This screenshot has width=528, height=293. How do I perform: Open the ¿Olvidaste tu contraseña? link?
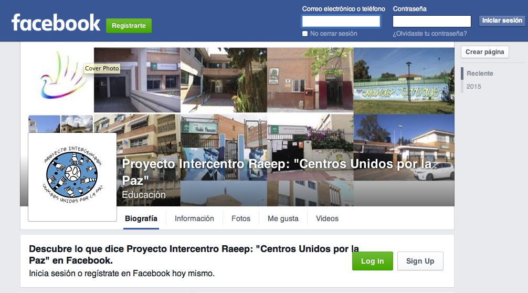430,34
